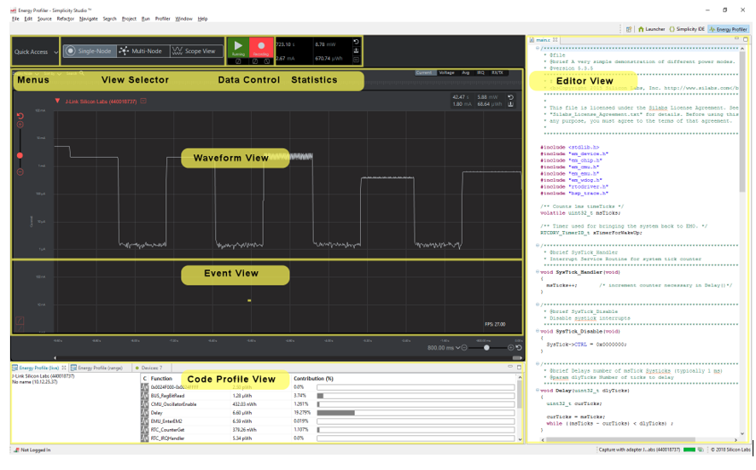Click the vertical zoom-in plus icon
The image size is (756, 470).
20,125
